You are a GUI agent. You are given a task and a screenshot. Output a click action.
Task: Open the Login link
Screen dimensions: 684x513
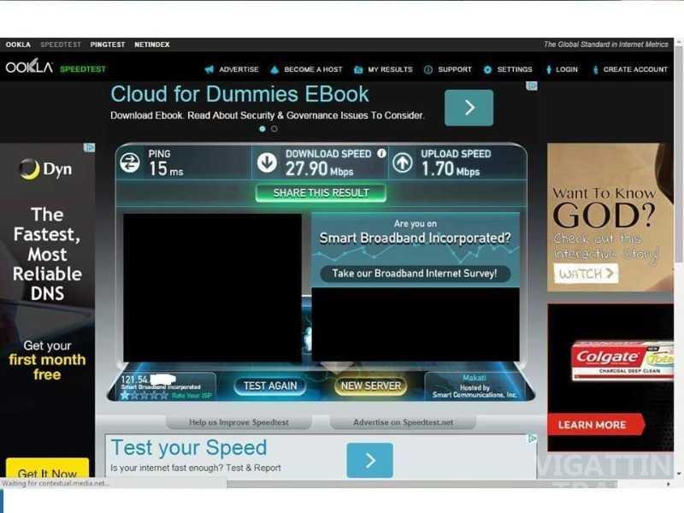(567, 69)
